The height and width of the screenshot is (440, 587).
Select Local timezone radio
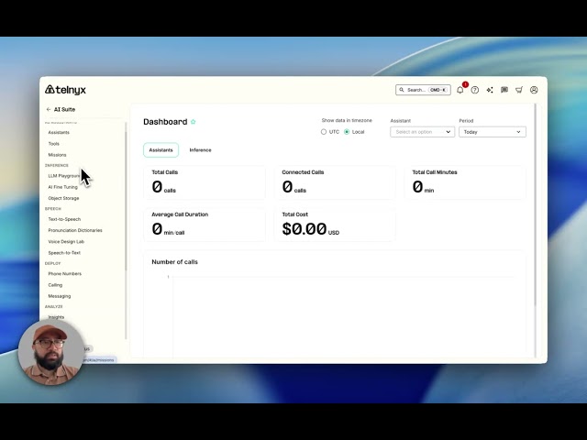tap(347, 132)
